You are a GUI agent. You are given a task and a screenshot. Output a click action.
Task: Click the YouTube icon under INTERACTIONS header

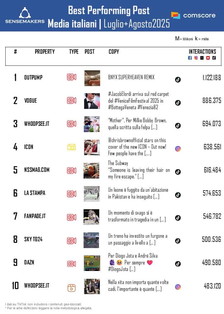(x=208, y=58)
